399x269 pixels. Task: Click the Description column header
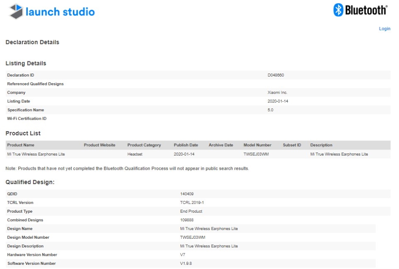pyautogui.click(x=321, y=145)
